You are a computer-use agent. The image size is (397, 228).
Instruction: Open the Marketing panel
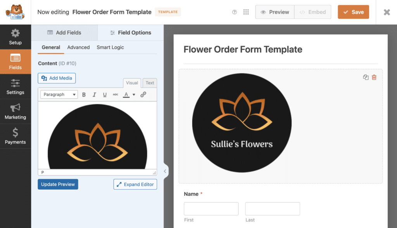click(16, 112)
